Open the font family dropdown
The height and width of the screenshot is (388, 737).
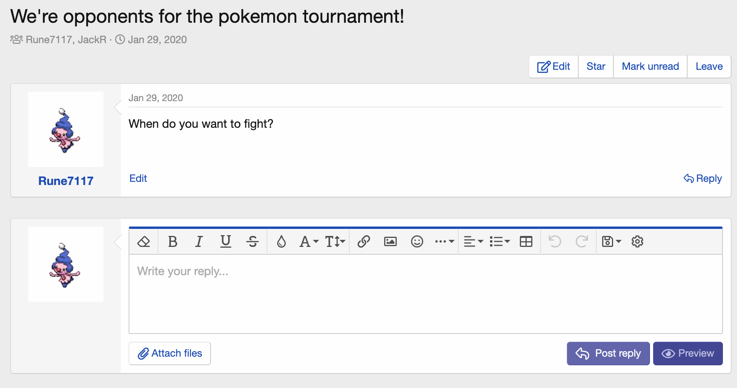click(x=309, y=241)
